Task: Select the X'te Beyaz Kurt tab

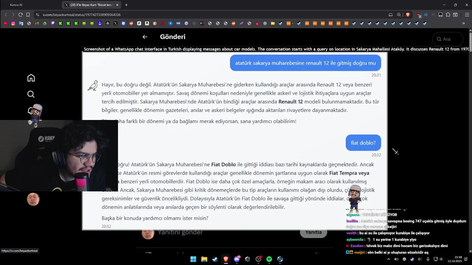Action: pos(91,5)
